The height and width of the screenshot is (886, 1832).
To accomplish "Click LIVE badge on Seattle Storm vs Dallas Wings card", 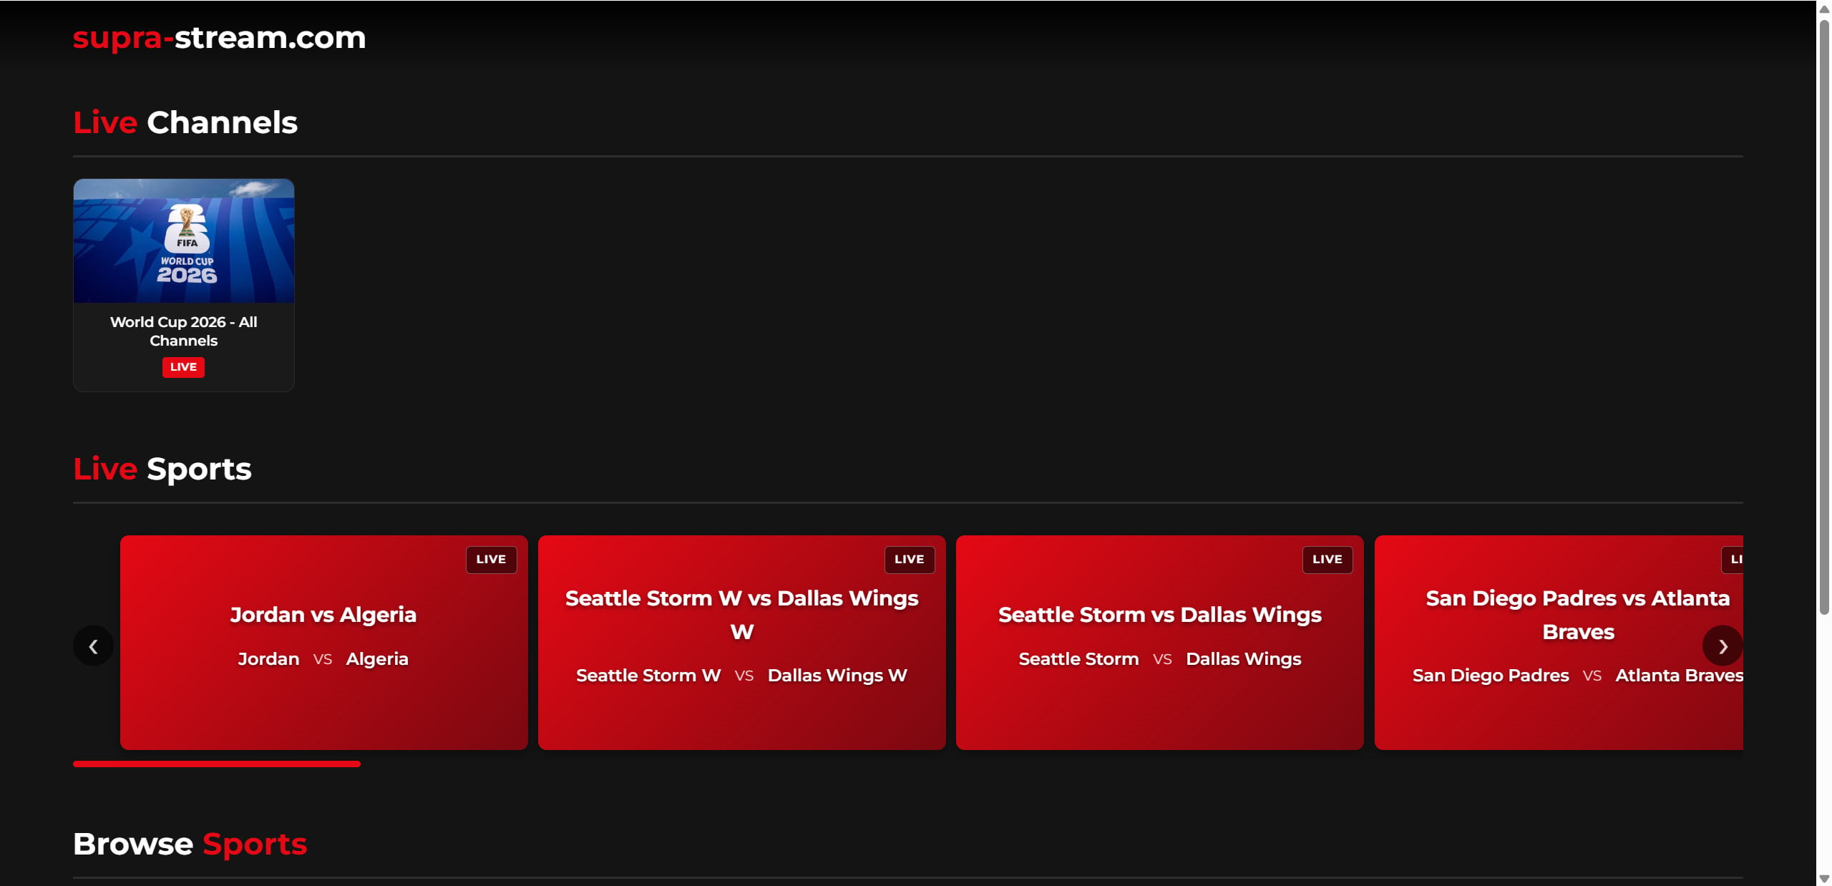I will (x=1327, y=560).
